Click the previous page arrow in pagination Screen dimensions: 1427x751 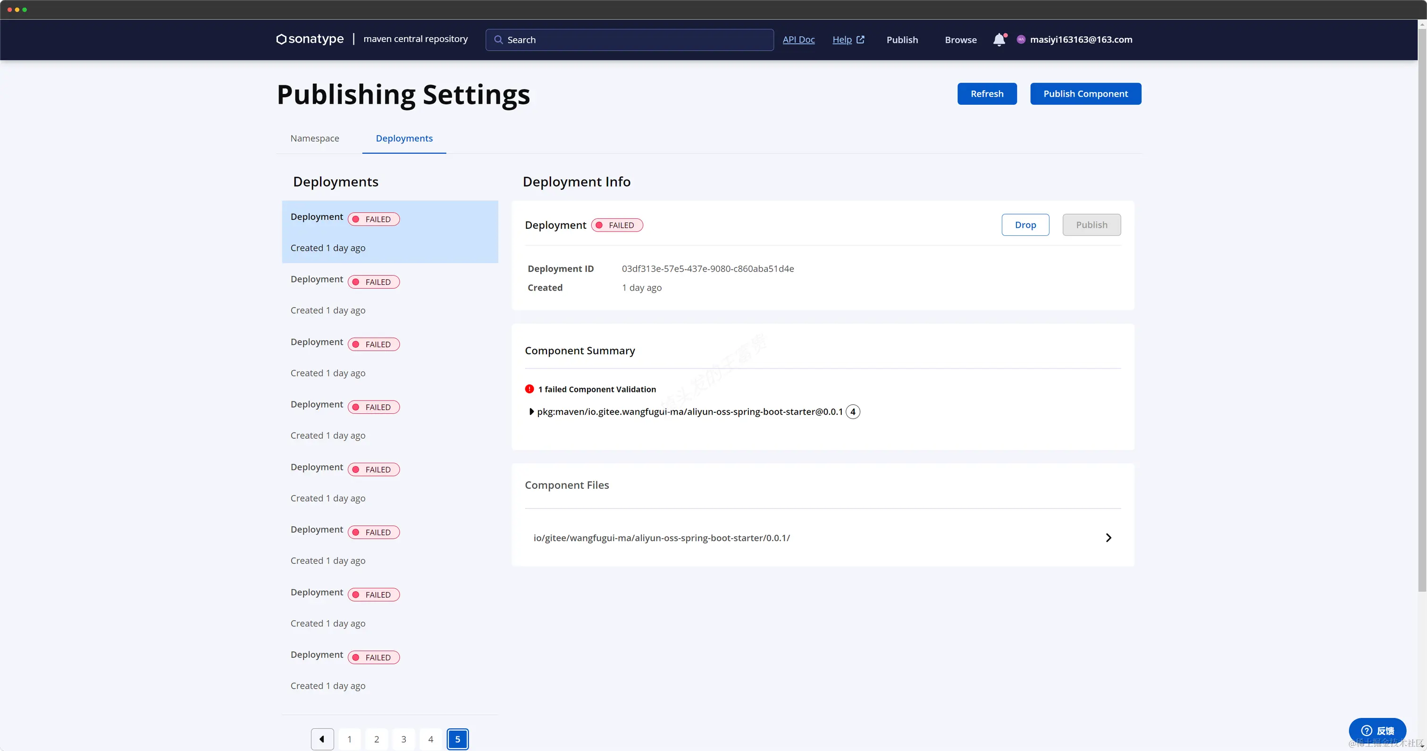322,739
